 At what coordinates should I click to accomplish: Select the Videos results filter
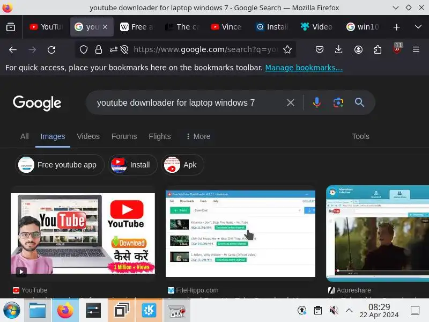click(x=88, y=136)
